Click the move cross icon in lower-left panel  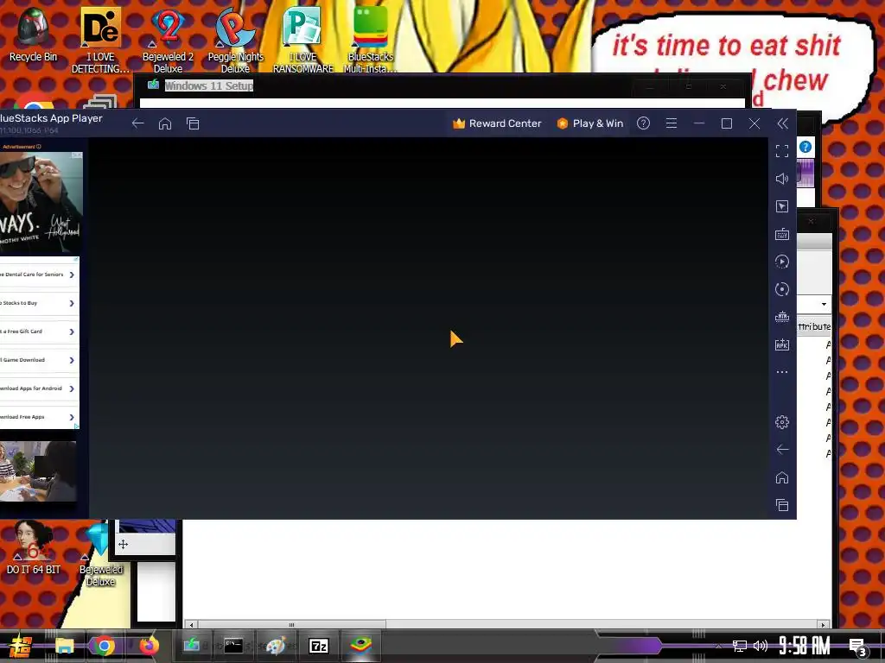pos(123,544)
